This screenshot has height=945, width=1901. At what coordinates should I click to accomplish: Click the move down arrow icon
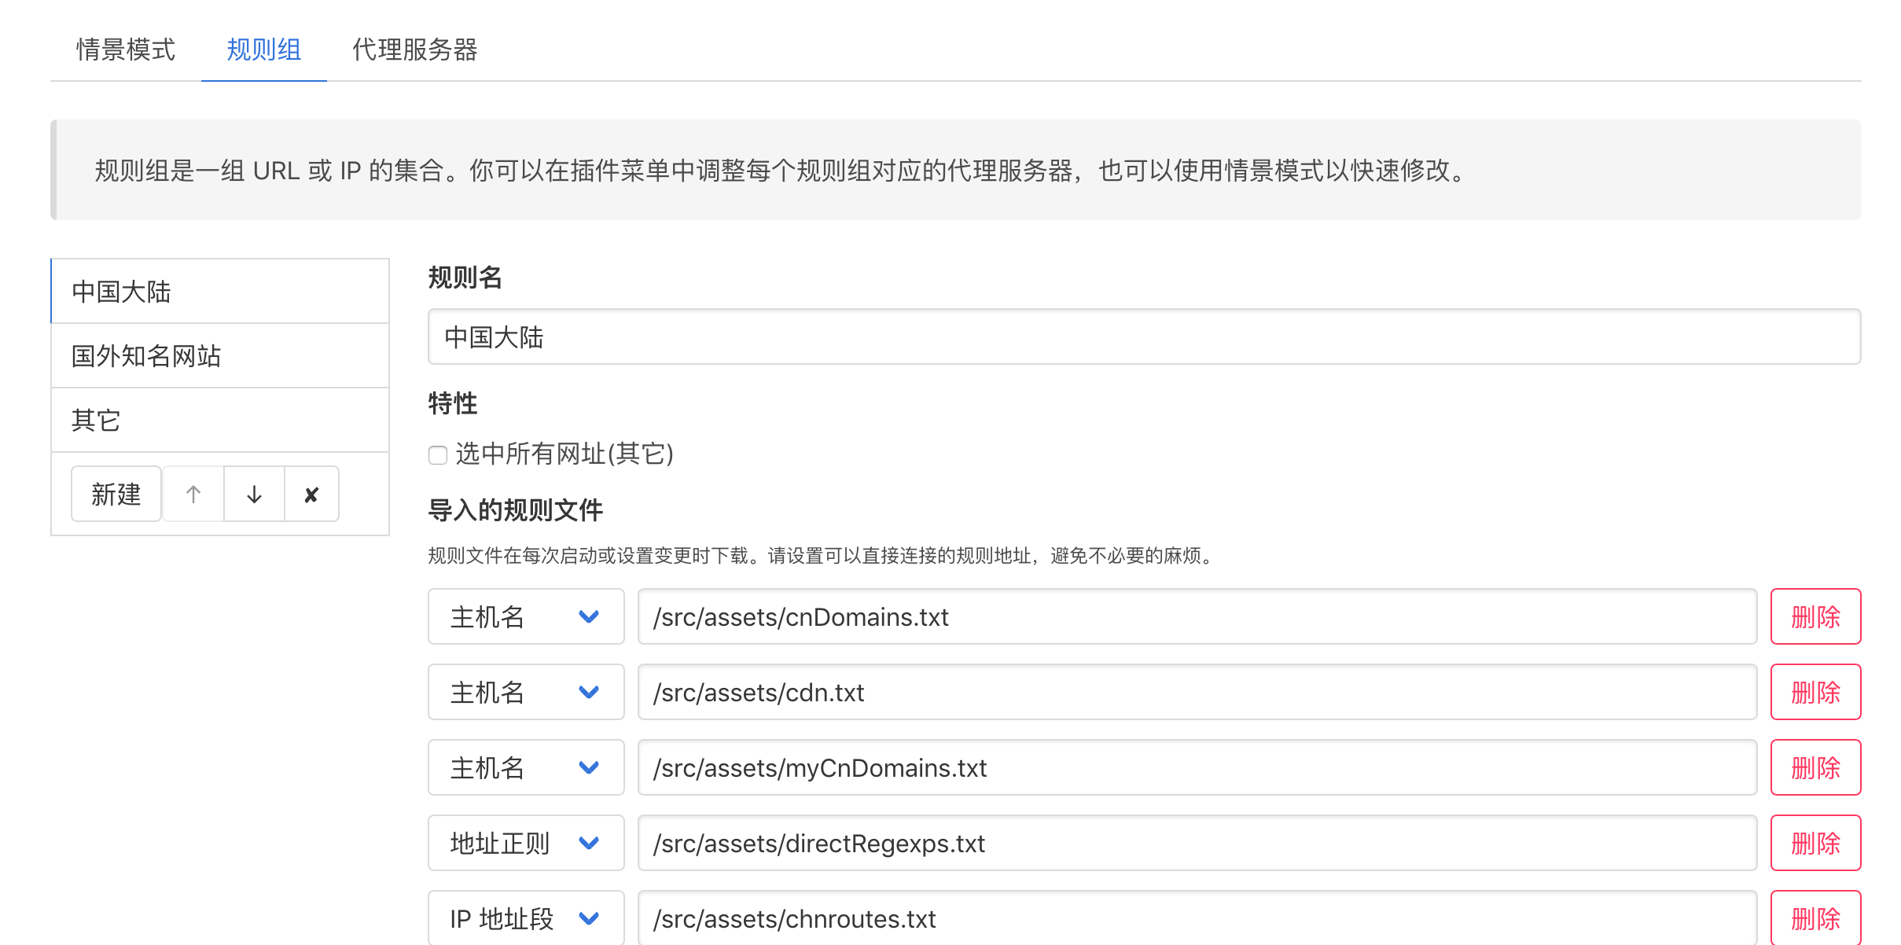click(x=254, y=494)
